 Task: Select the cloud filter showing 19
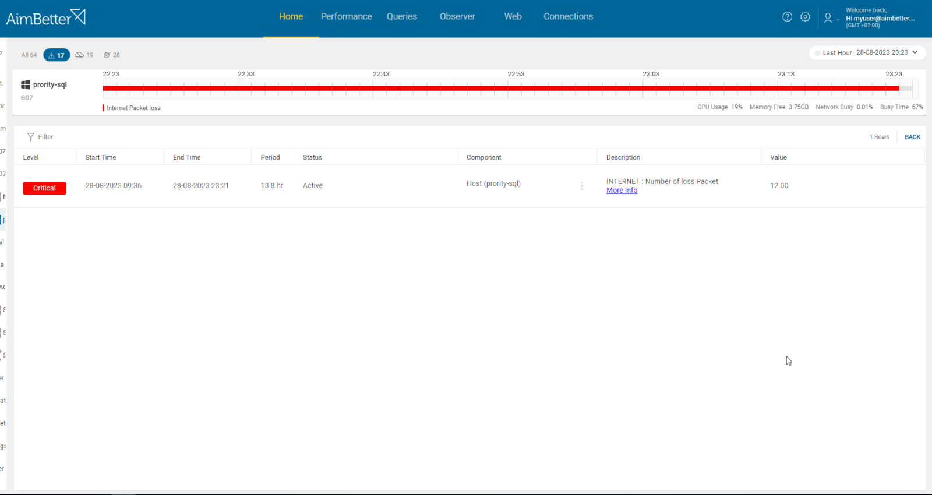[84, 55]
